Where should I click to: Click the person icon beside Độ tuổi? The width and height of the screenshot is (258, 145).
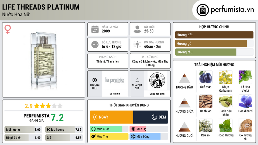(137, 29)
